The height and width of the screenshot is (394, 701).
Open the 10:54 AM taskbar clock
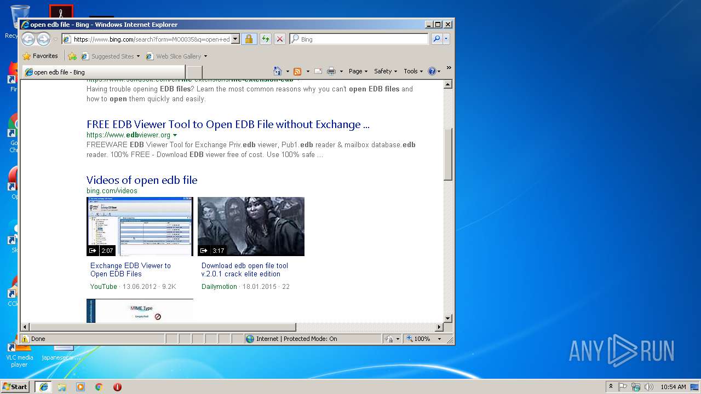(673, 387)
